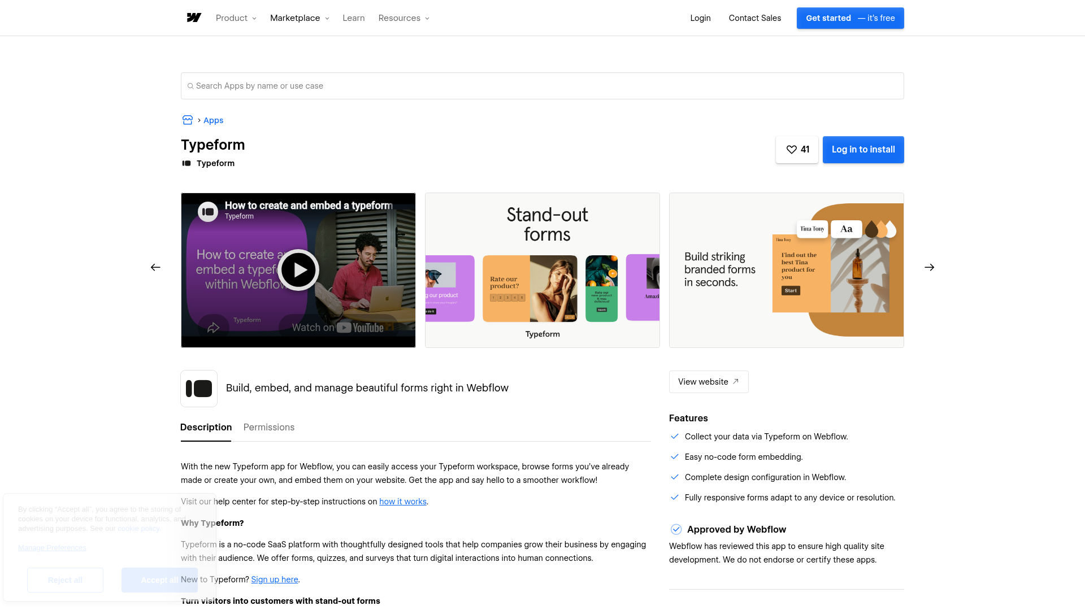Click the 'Build, embed, and manage beautiful forms' tagline
Viewport: 1085px width, 610px height.
(367, 388)
